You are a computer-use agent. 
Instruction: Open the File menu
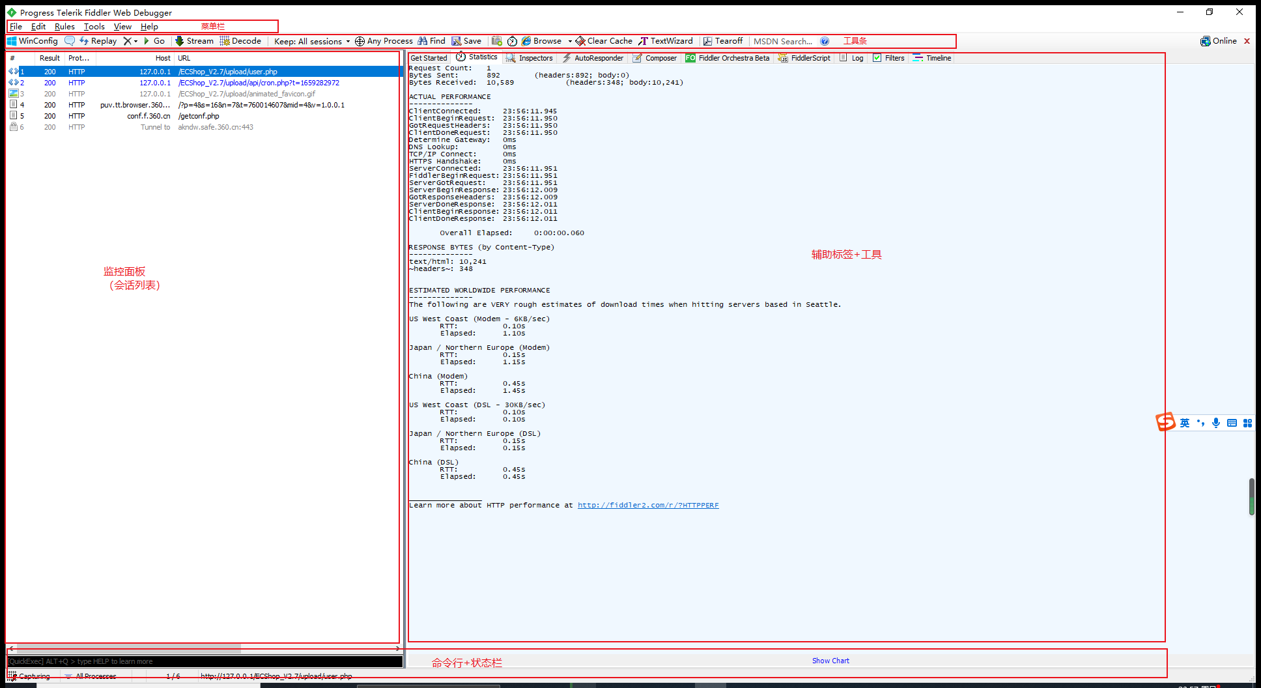[x=16, y=27]
